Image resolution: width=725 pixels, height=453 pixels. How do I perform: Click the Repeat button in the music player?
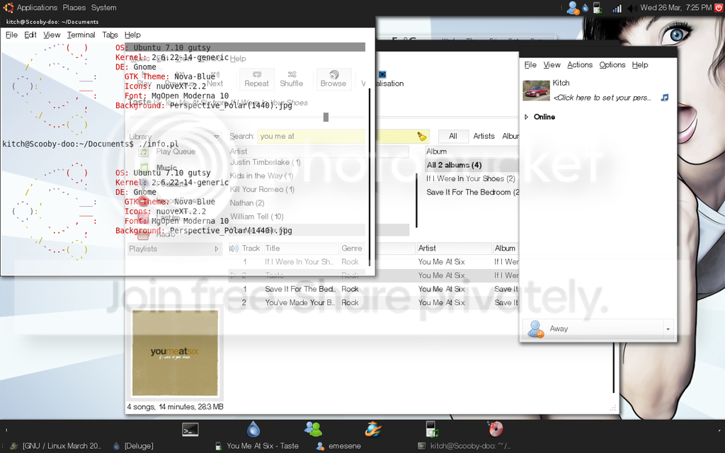256,79
